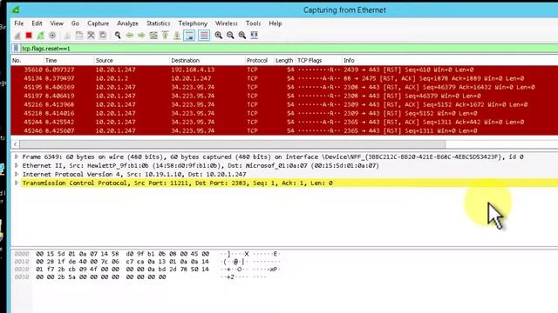Open the View menu

click(57, 23)
